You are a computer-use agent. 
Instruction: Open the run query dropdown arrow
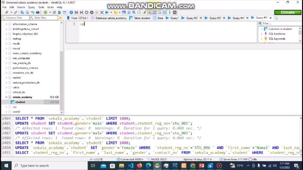pos(111,12)
